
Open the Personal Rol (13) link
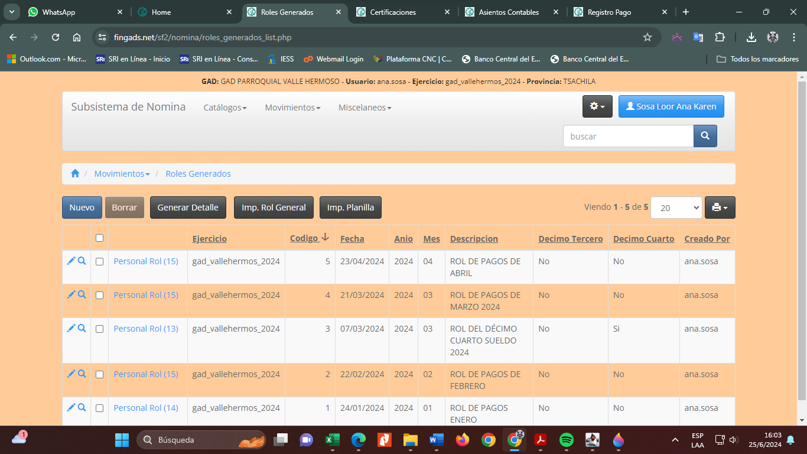point(146,329)
